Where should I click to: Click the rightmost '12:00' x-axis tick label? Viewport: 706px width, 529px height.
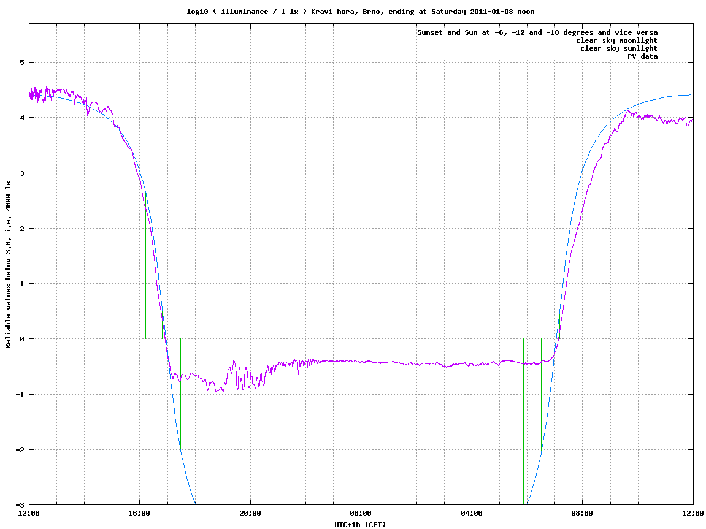[x=693, y=513]
